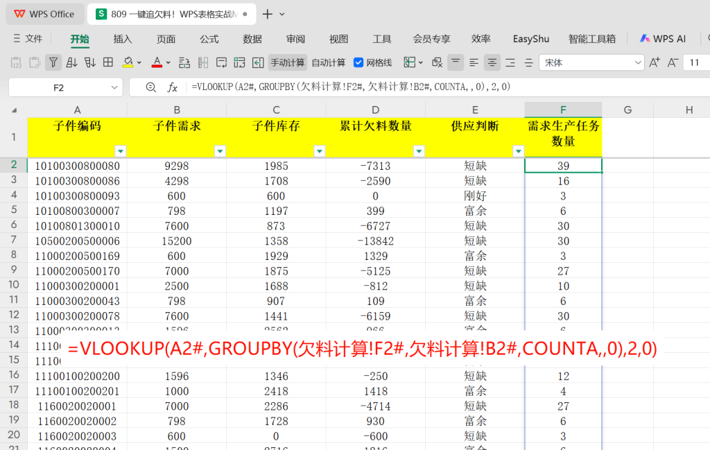Select the 视图 ribbon tab

pyautogui.click(x=338, y=39)
